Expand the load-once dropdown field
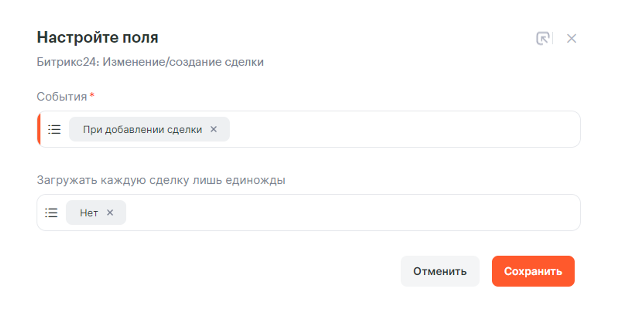Screen dimensions: 617x314 pyautogui.click(x=351, y=213)
